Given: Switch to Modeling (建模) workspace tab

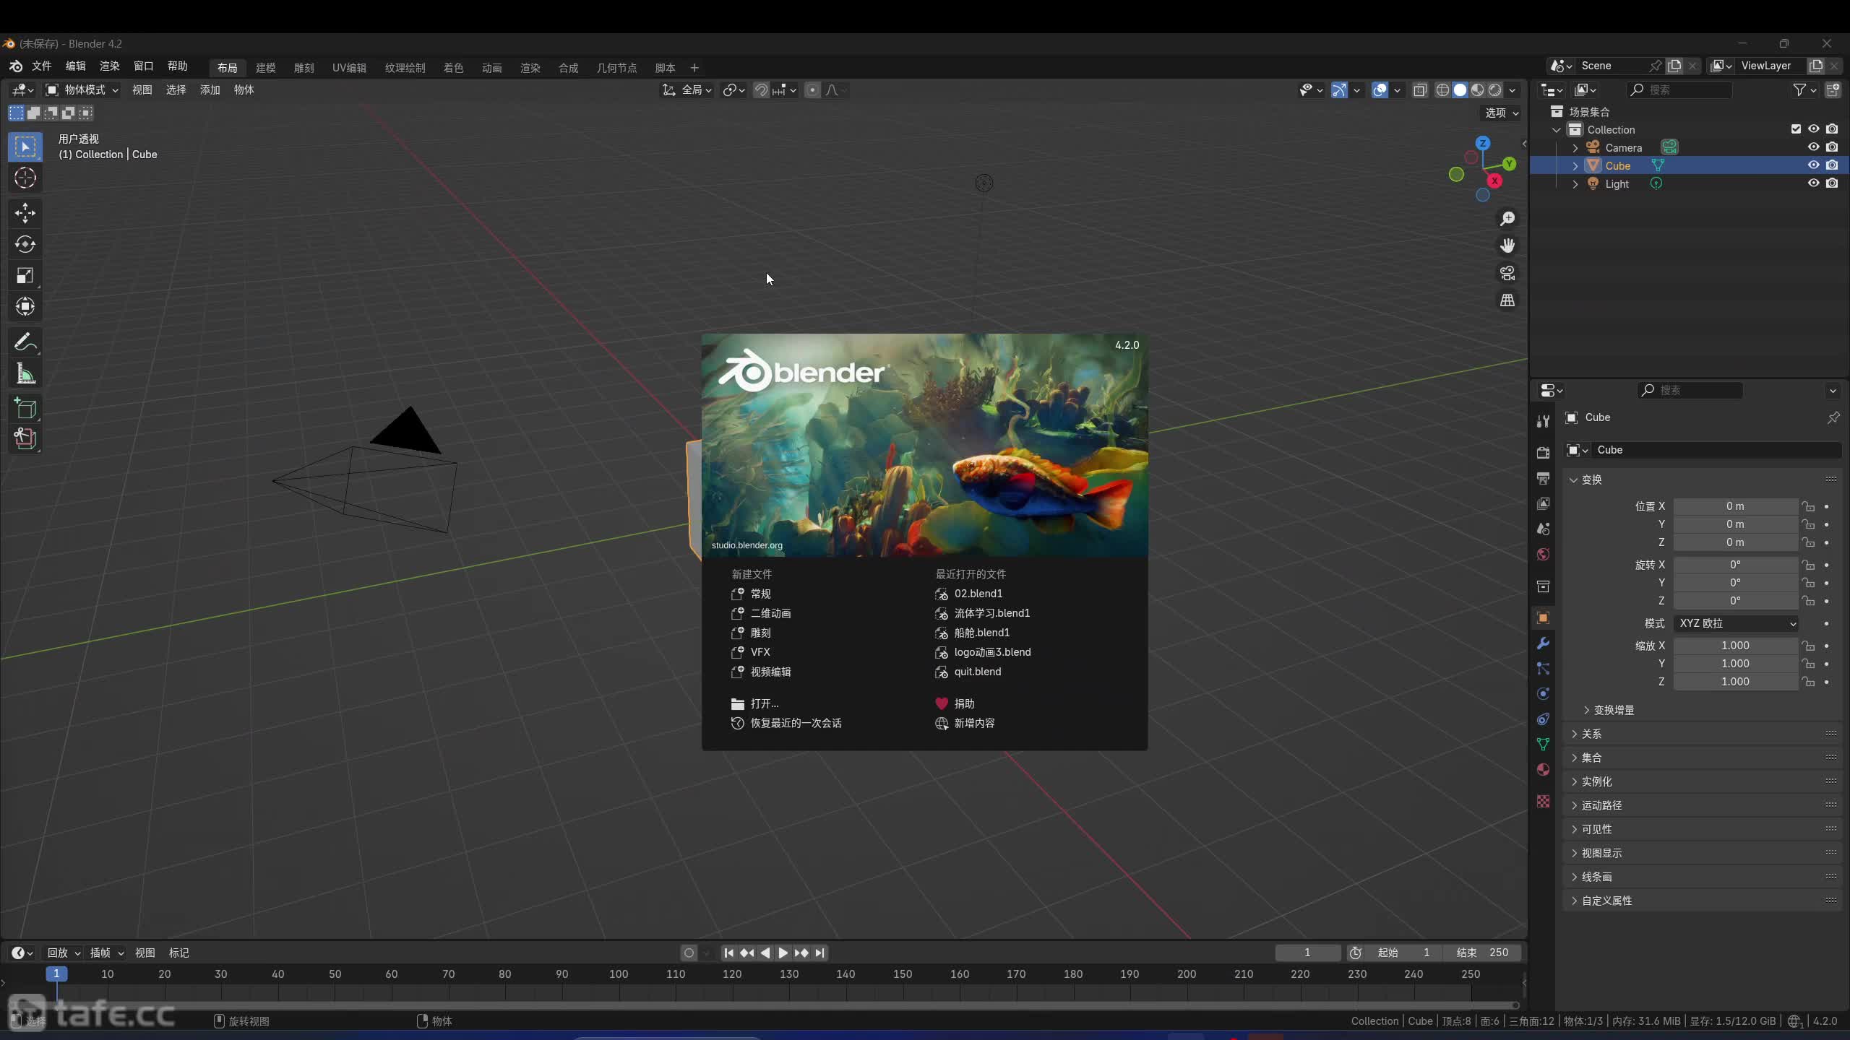Looking at the screenshot, I should tap(265, 68).
